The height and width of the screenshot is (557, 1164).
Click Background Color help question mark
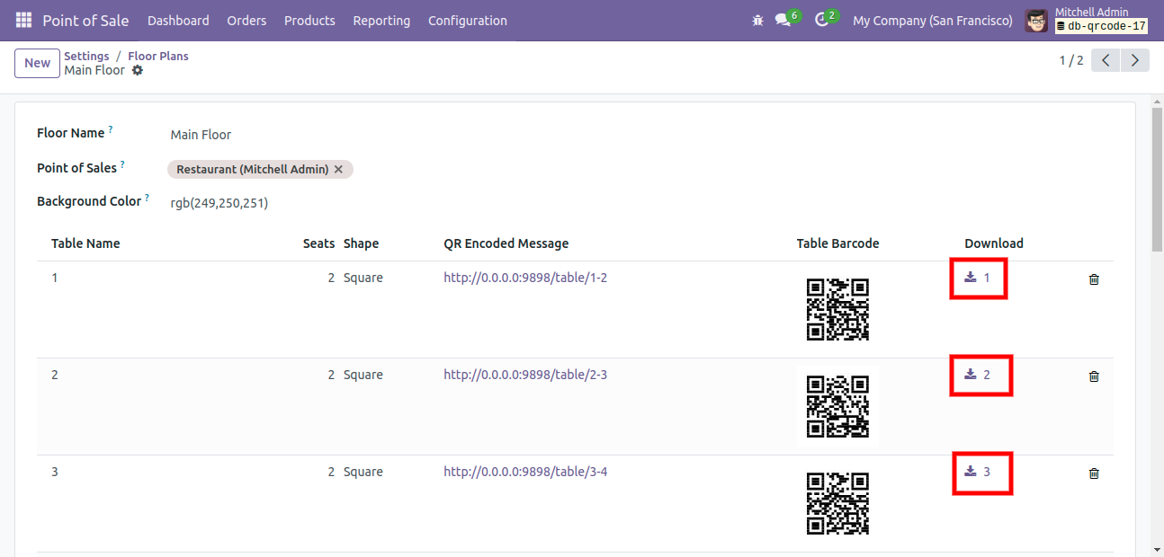pyautogui.click(x=147, y=198)
